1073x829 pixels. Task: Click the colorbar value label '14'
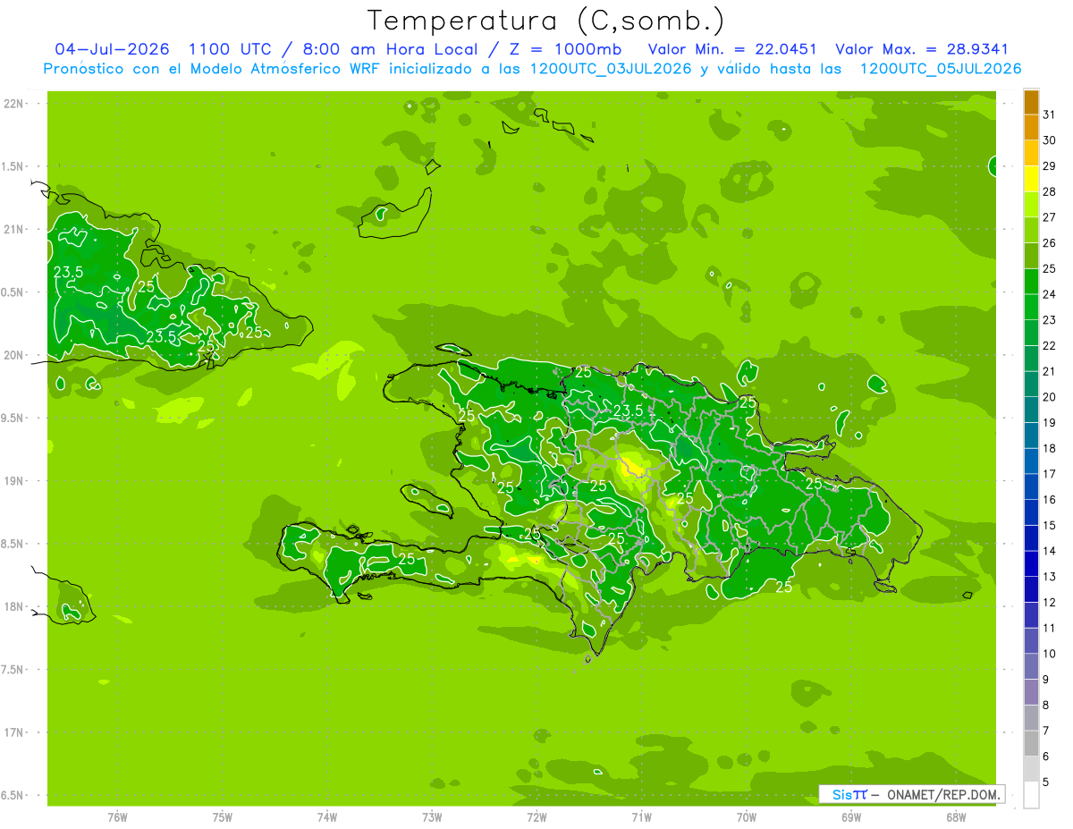pos(1050,551)
